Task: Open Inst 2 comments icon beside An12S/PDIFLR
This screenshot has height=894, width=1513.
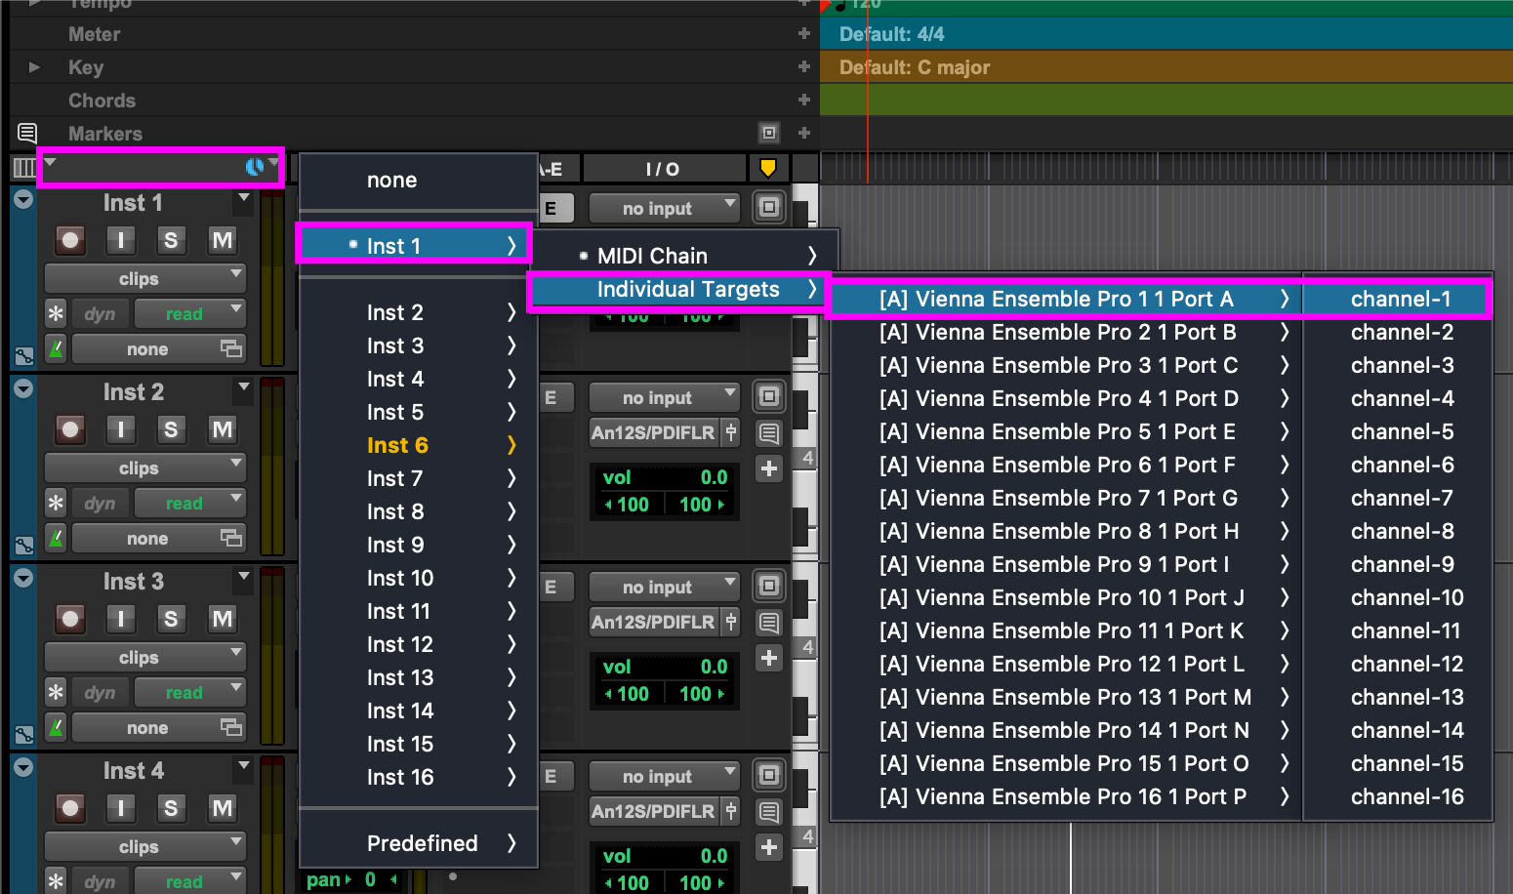Action: (769, 432)
